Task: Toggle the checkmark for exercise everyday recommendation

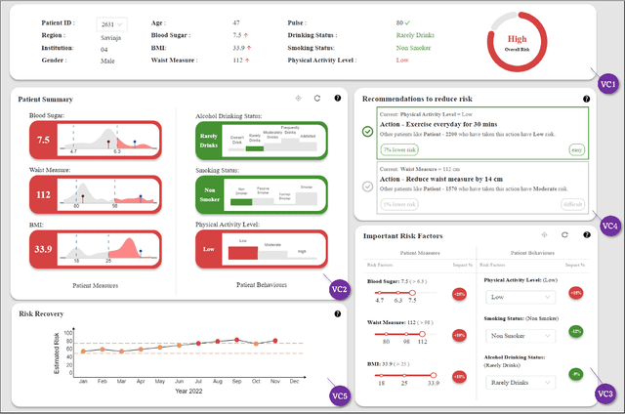Action: point(365,133)
